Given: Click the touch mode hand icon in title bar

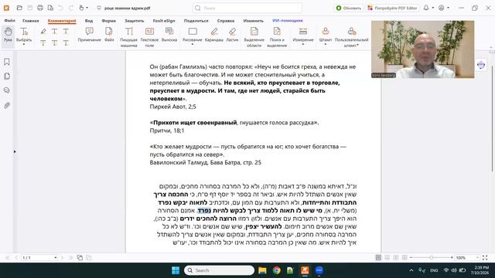Looking at the screenshot, I should click(x=81, y=8).
